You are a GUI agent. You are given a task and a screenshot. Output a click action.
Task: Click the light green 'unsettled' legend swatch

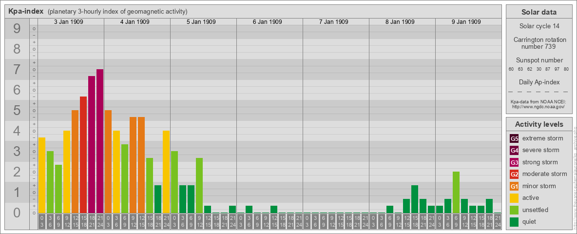coord(514,210)
